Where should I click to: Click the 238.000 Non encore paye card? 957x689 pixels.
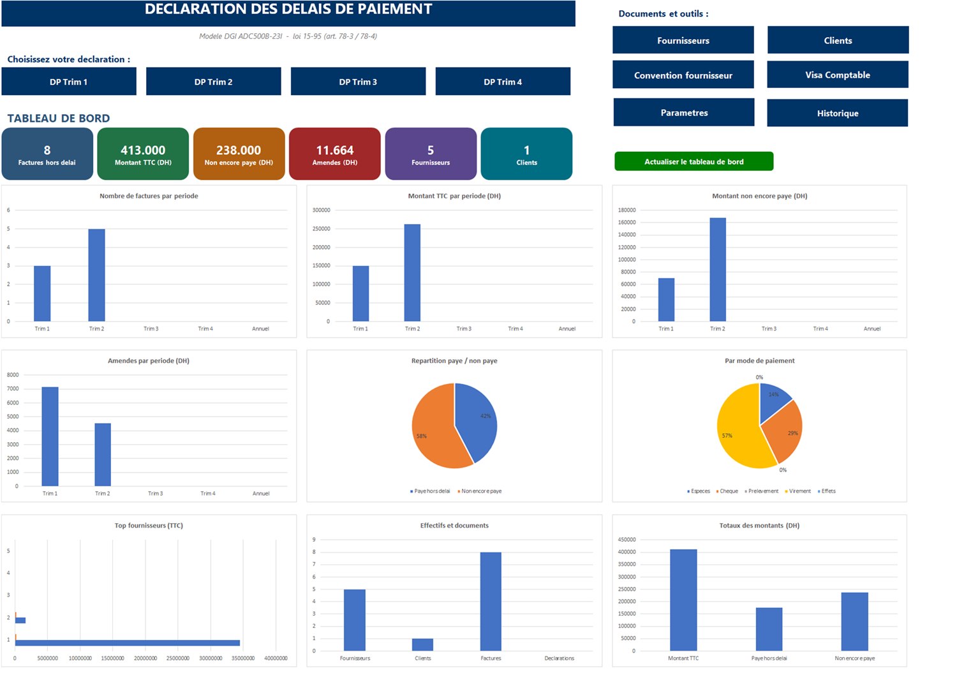click(x=239, y=154)
